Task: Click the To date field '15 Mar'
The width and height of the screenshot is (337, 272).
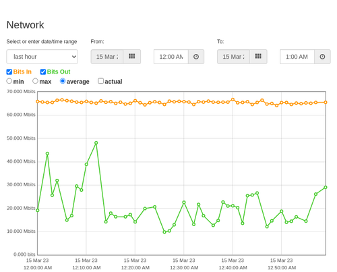Action: (233, 57)
